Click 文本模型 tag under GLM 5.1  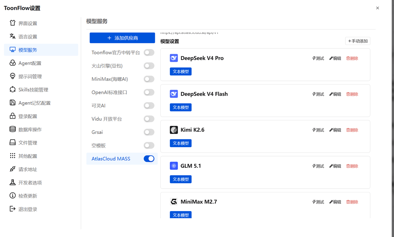tap(181, 179)
